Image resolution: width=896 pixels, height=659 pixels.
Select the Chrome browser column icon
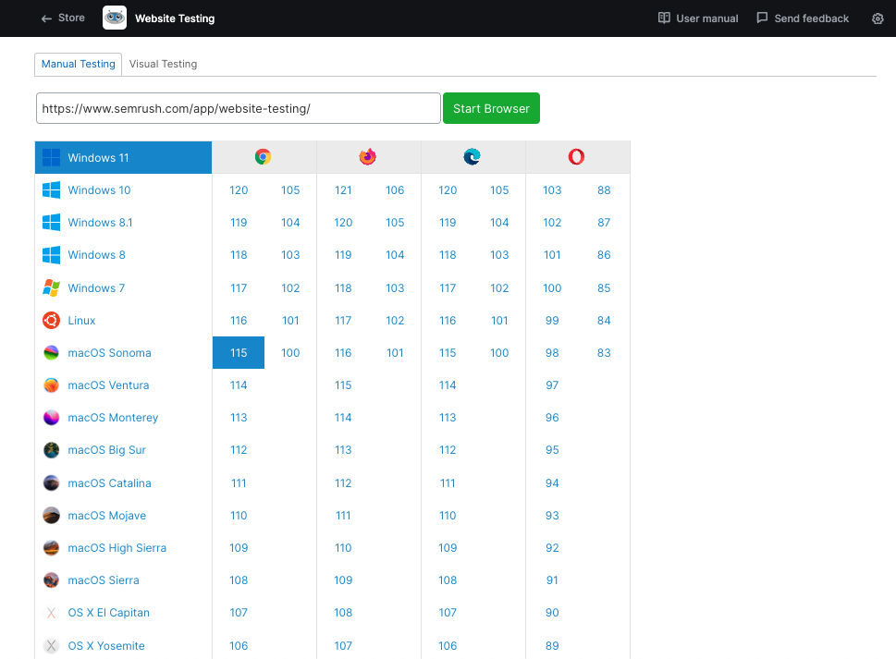click(x=263, y=156)
